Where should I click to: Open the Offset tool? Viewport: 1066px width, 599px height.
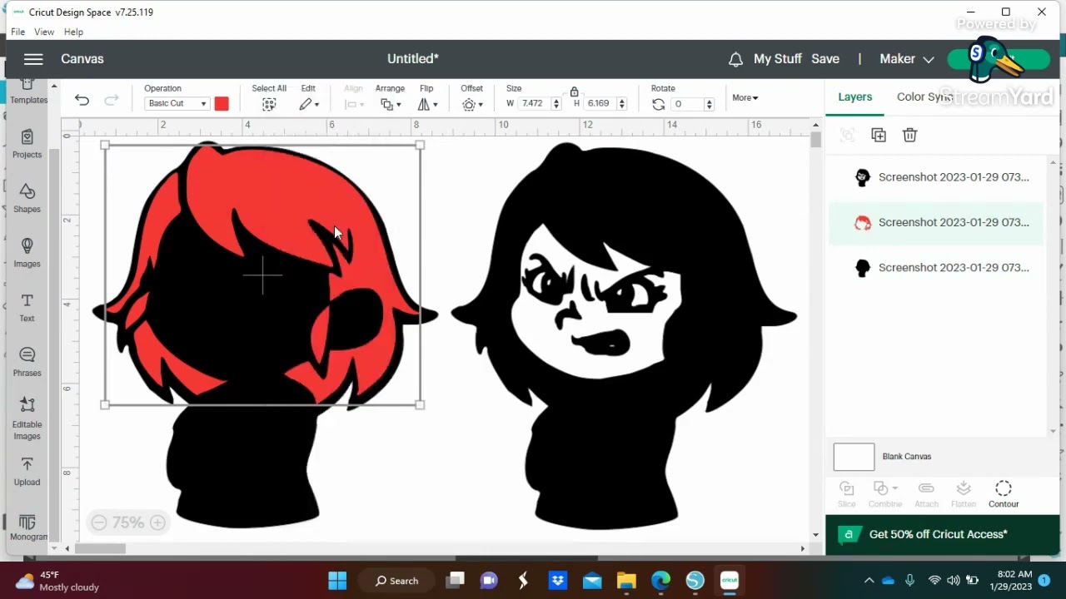click(x=471, y=105)
